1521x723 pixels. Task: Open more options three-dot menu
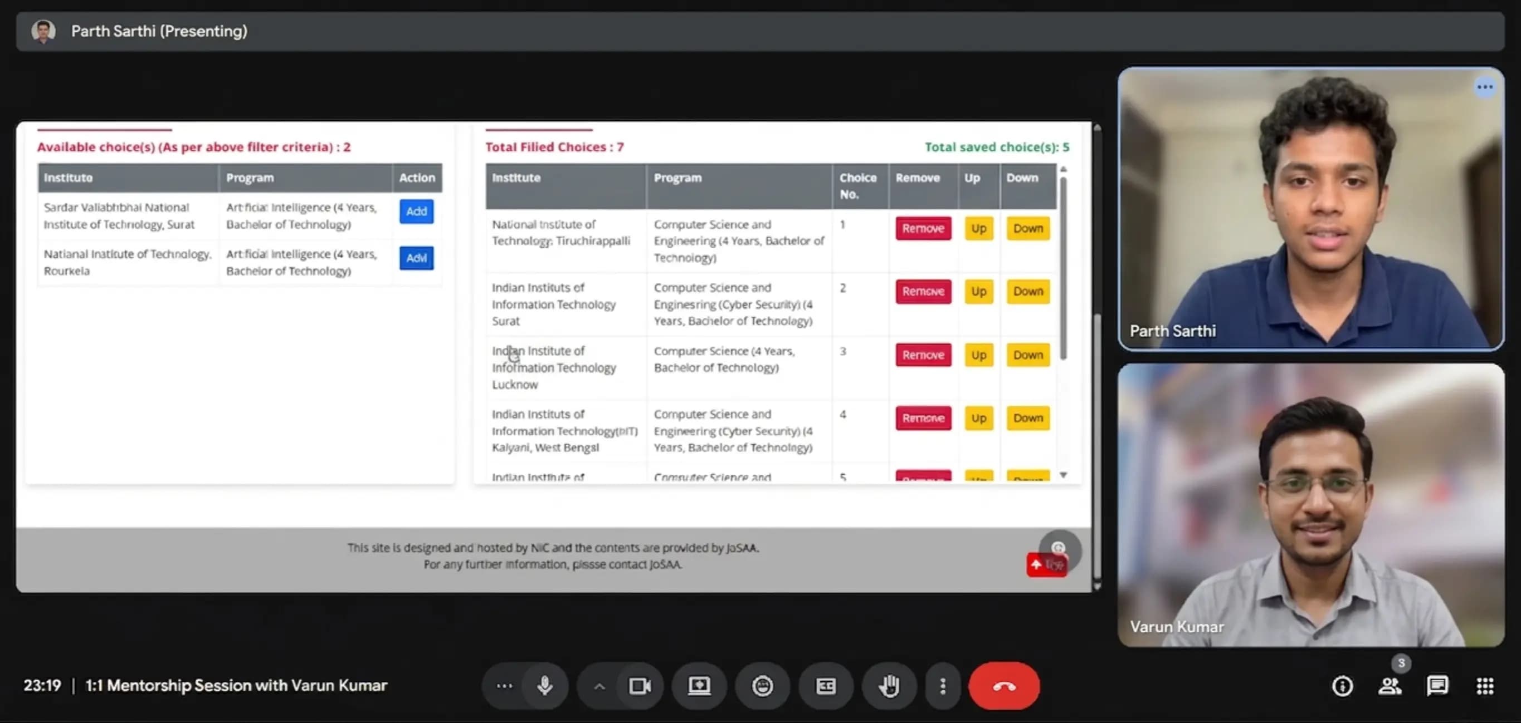click(x=942, y=686)
